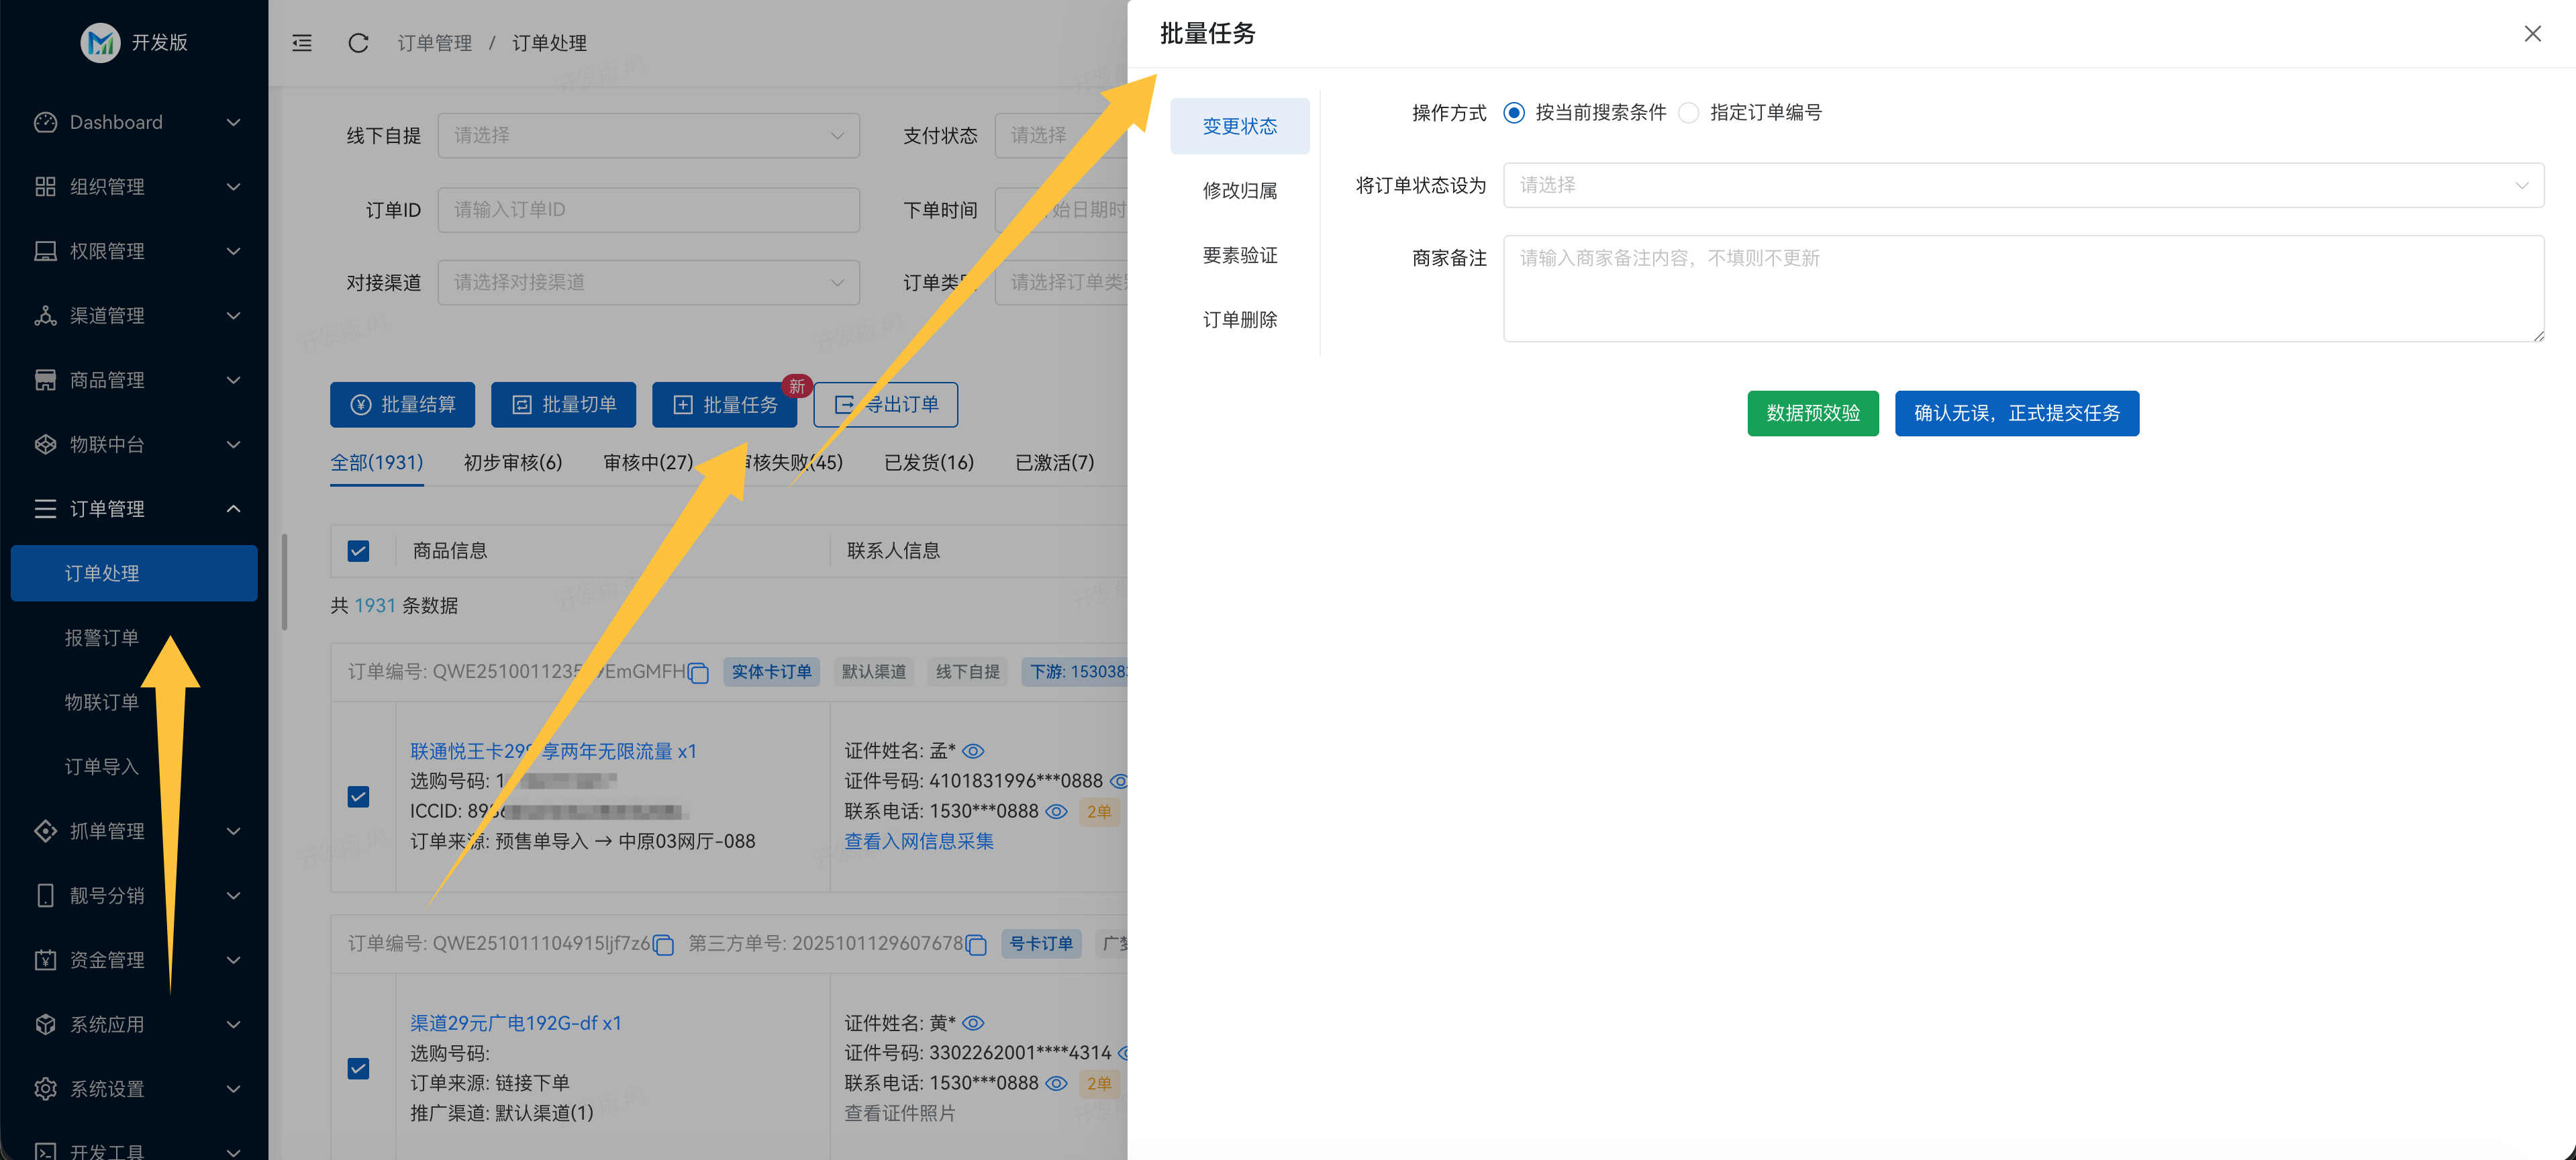The width and height of the screenshot is (2576, 1160).
Task: Toggle the select-all checkbox in the table header
Action: click(x=358, y=550)
